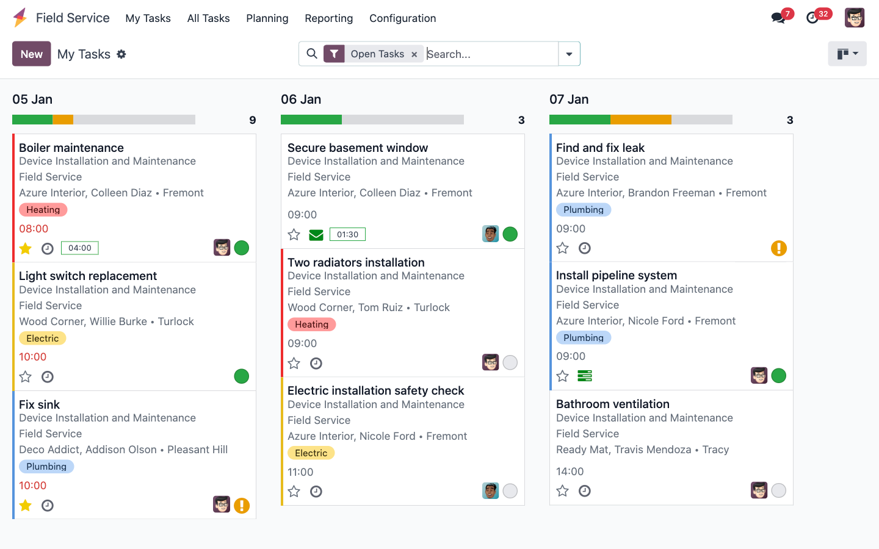Click the gear icon next to My Tasks
The width and height of the screenshot is (879, 549).
pos(121,54)
